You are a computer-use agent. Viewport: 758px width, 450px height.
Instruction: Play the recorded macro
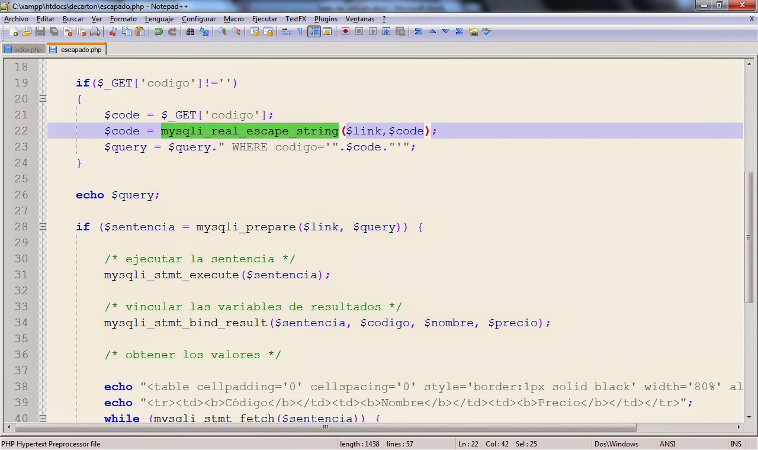tap(372, 31)
